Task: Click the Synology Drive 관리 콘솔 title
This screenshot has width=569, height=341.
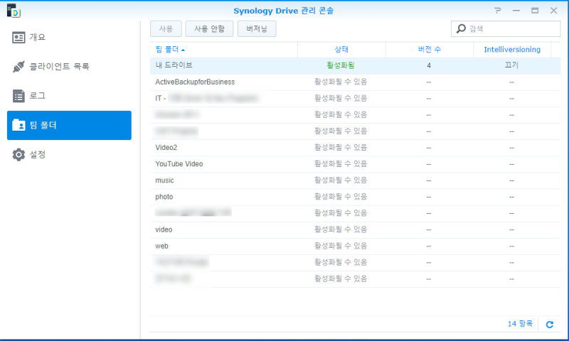Action: pos(283,11)
